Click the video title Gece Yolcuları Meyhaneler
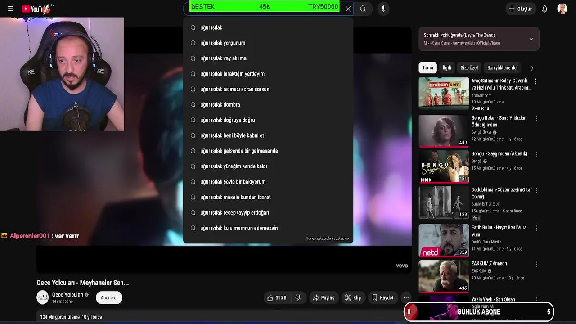 click(x=83, y=283)
